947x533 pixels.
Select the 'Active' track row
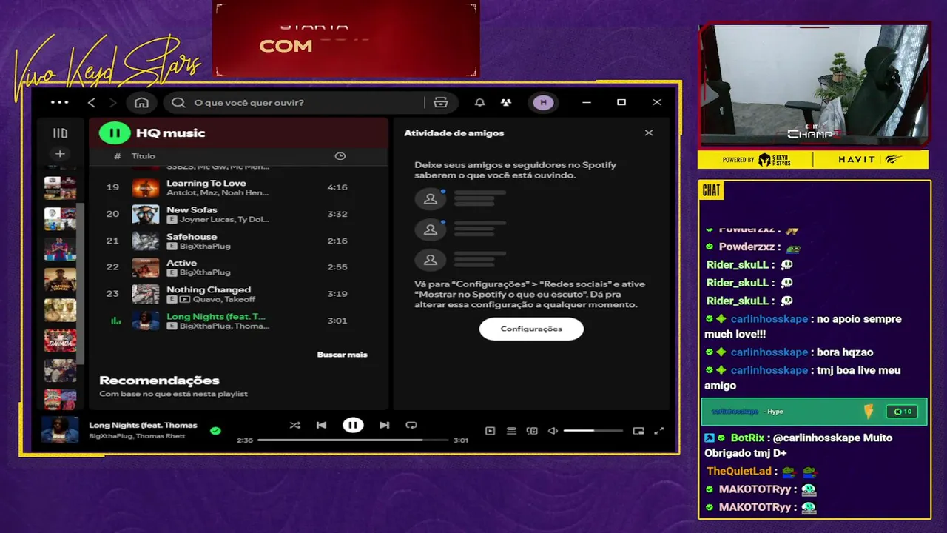238,267
